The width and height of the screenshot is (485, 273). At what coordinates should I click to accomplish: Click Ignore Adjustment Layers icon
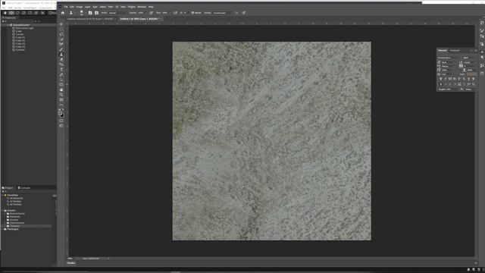pyautogui.click(x=236, y=13)
